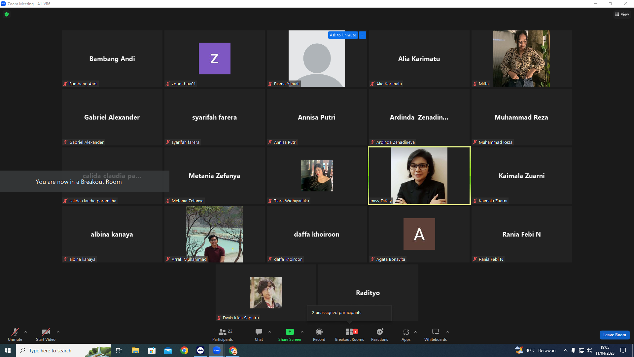Click the Annisa Putri tile name
634x357 pixels.
316,117
